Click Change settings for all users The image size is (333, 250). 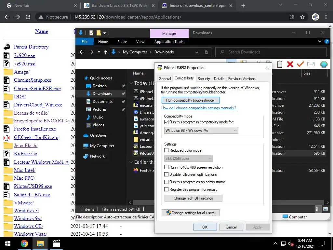[191, 213]
